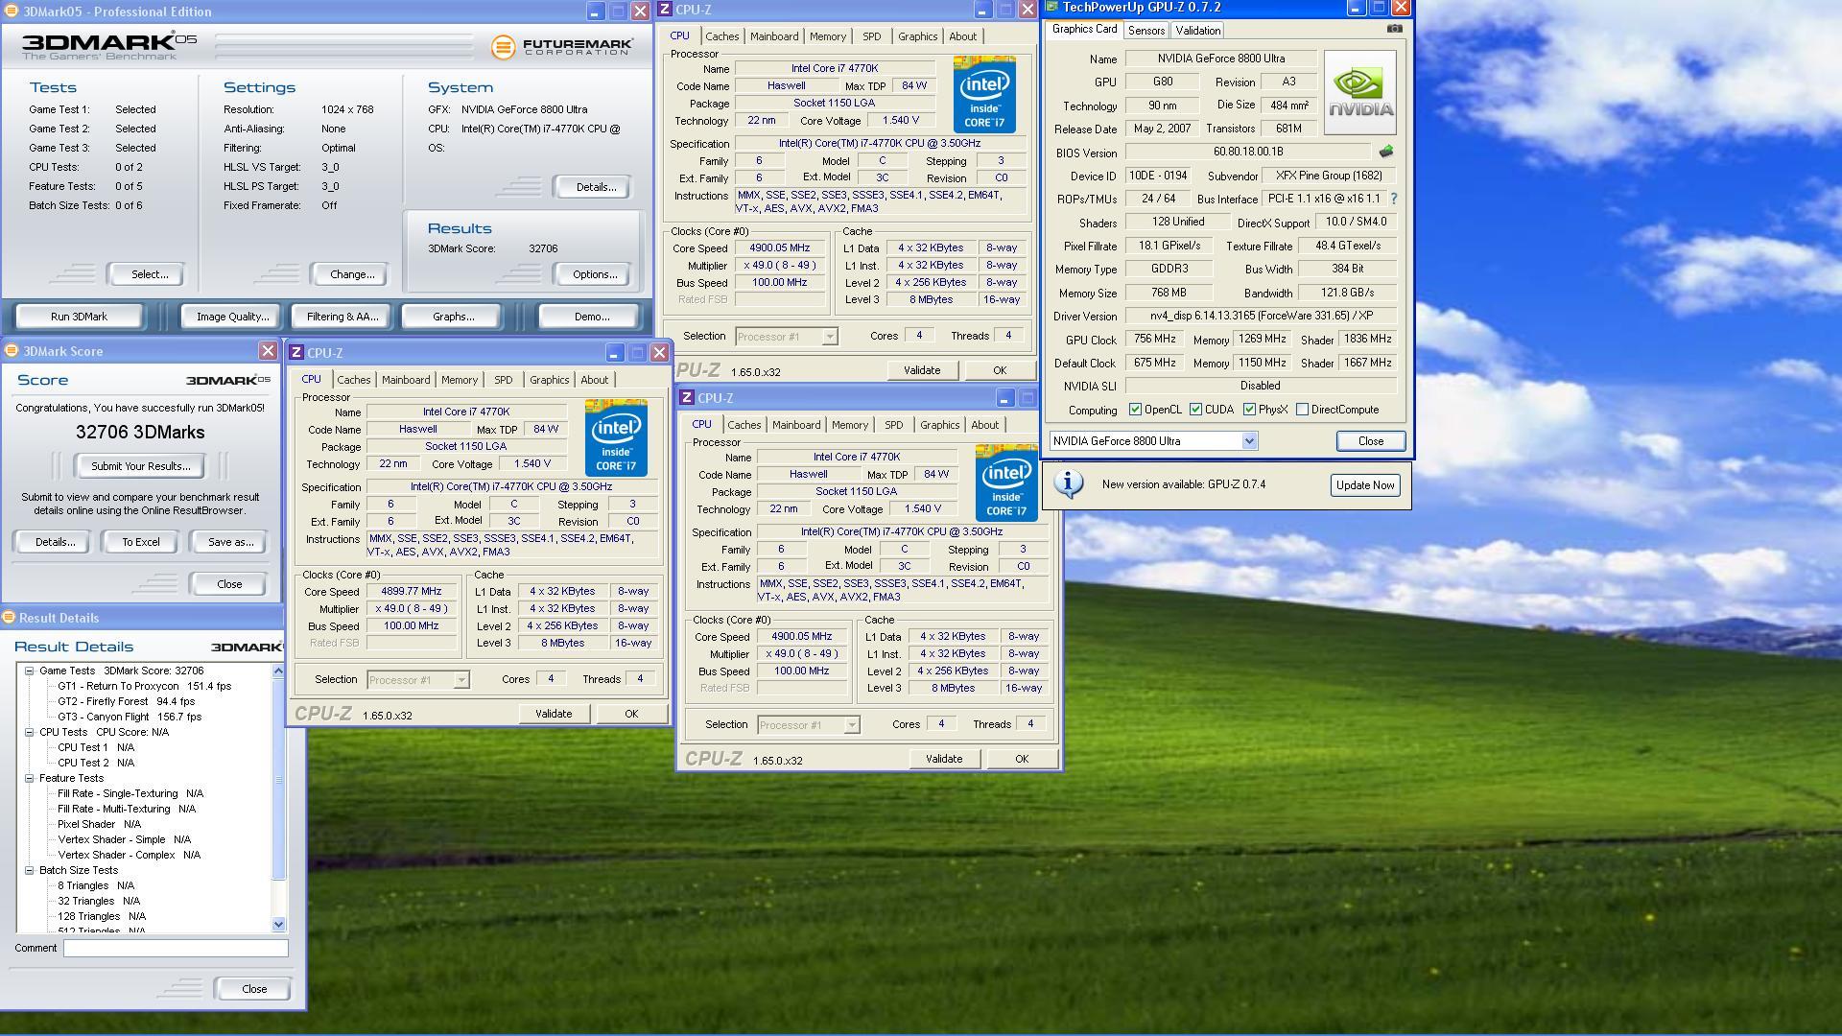Click Details button in 3DMark Score window
The width and height of the screenshot is (1842, 1036).
point(54,542)
